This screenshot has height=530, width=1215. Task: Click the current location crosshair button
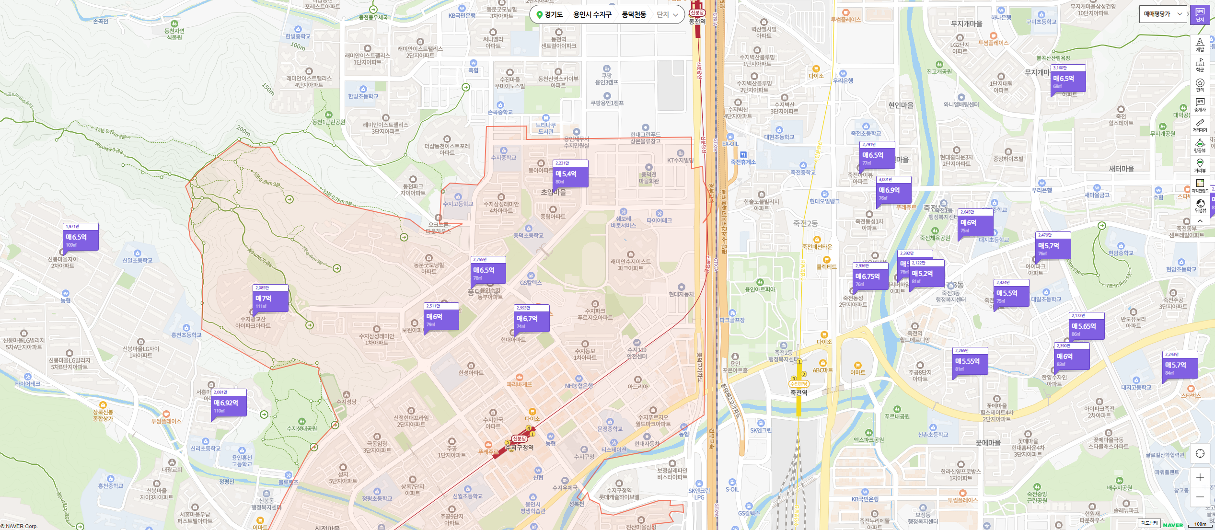[1200, 453]
